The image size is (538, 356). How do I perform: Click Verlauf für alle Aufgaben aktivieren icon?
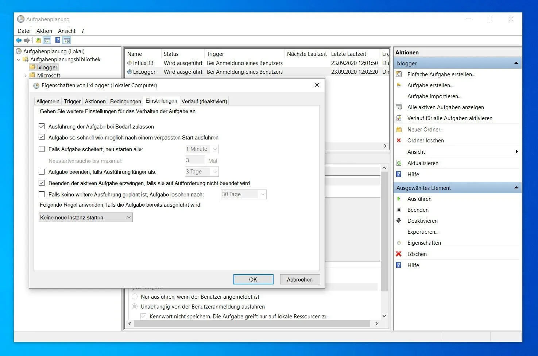[399, 118]
